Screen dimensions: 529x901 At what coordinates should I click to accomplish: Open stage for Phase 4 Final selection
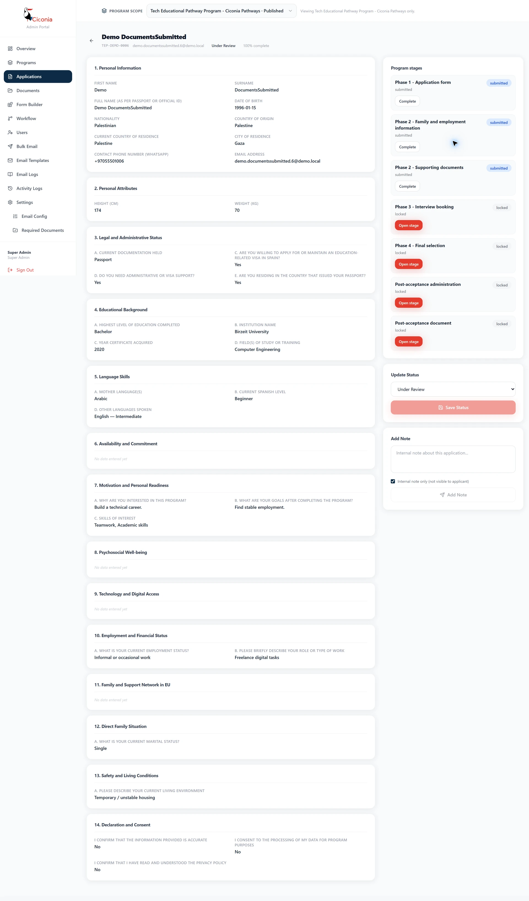409,264
